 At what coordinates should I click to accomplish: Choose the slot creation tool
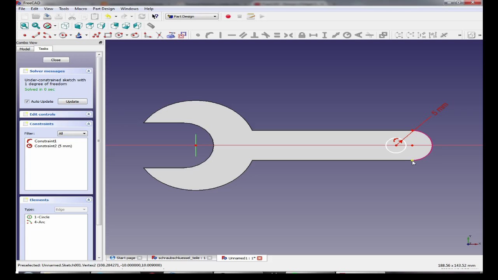pos(135,35)
